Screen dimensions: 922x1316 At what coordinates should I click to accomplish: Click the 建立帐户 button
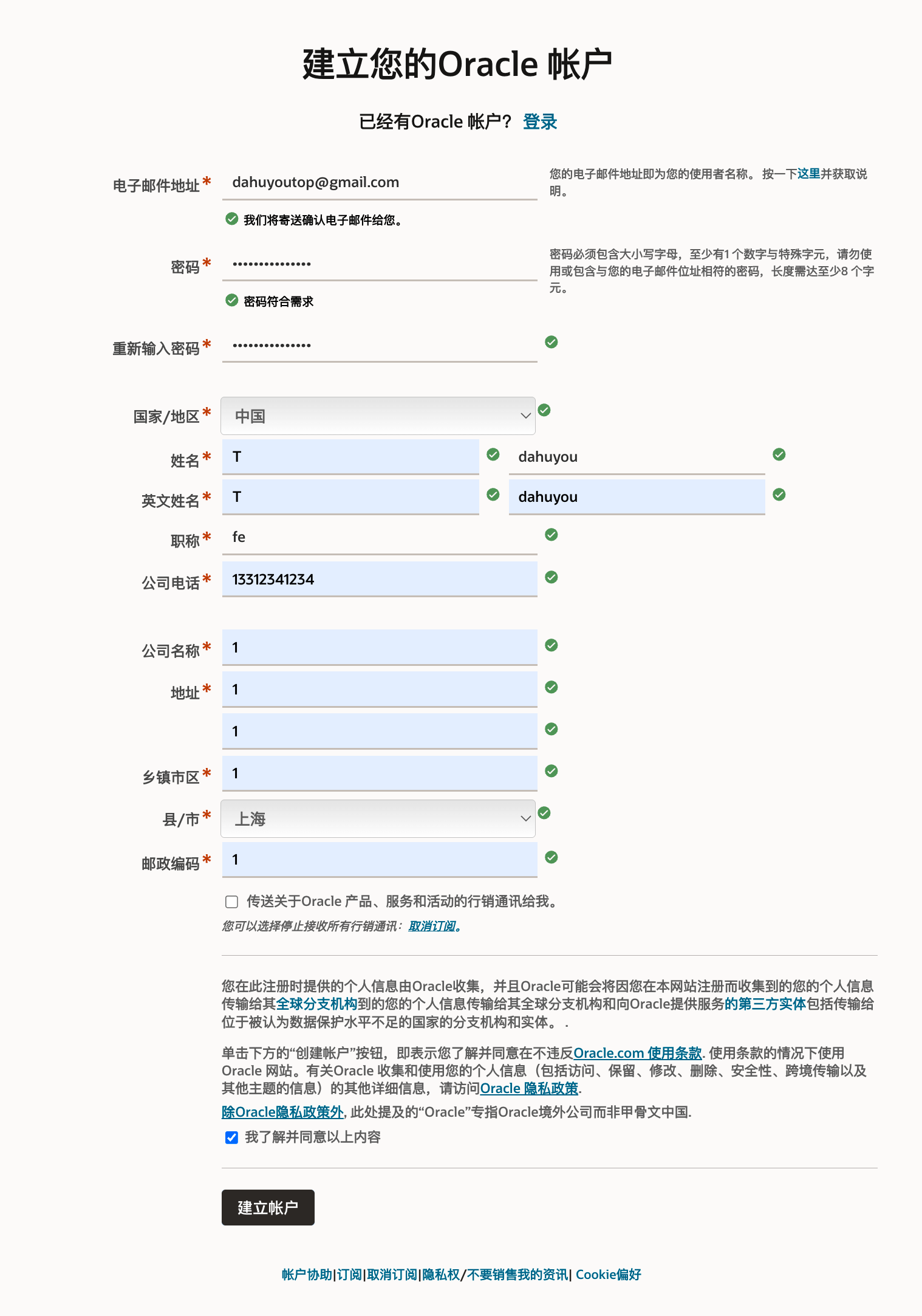tap(268, 1207)
